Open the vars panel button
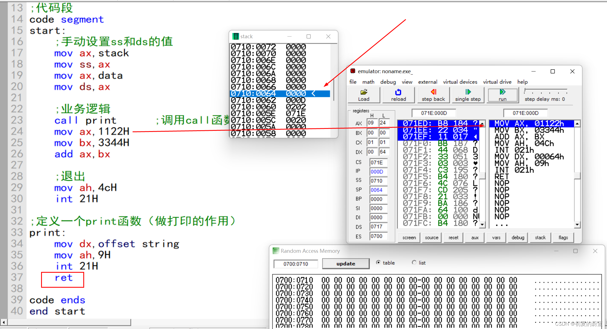This screenshot has width=607, height=329. [496, 238]
